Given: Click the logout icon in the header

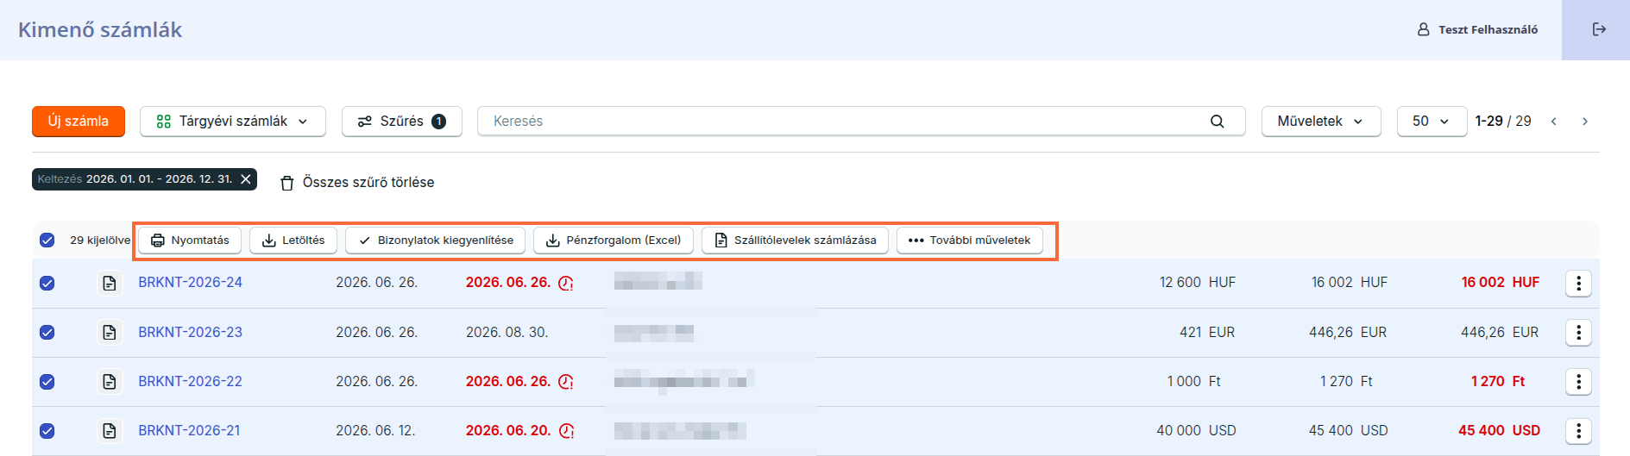Looking at the screenshot, I should (x=1599, y=29).
